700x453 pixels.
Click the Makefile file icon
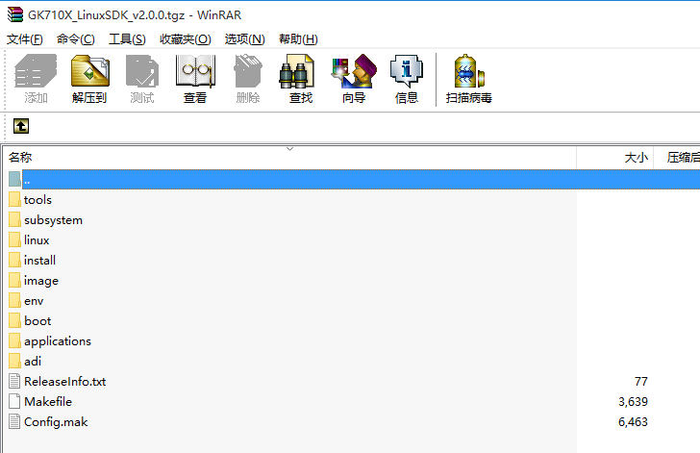[14, 401]
